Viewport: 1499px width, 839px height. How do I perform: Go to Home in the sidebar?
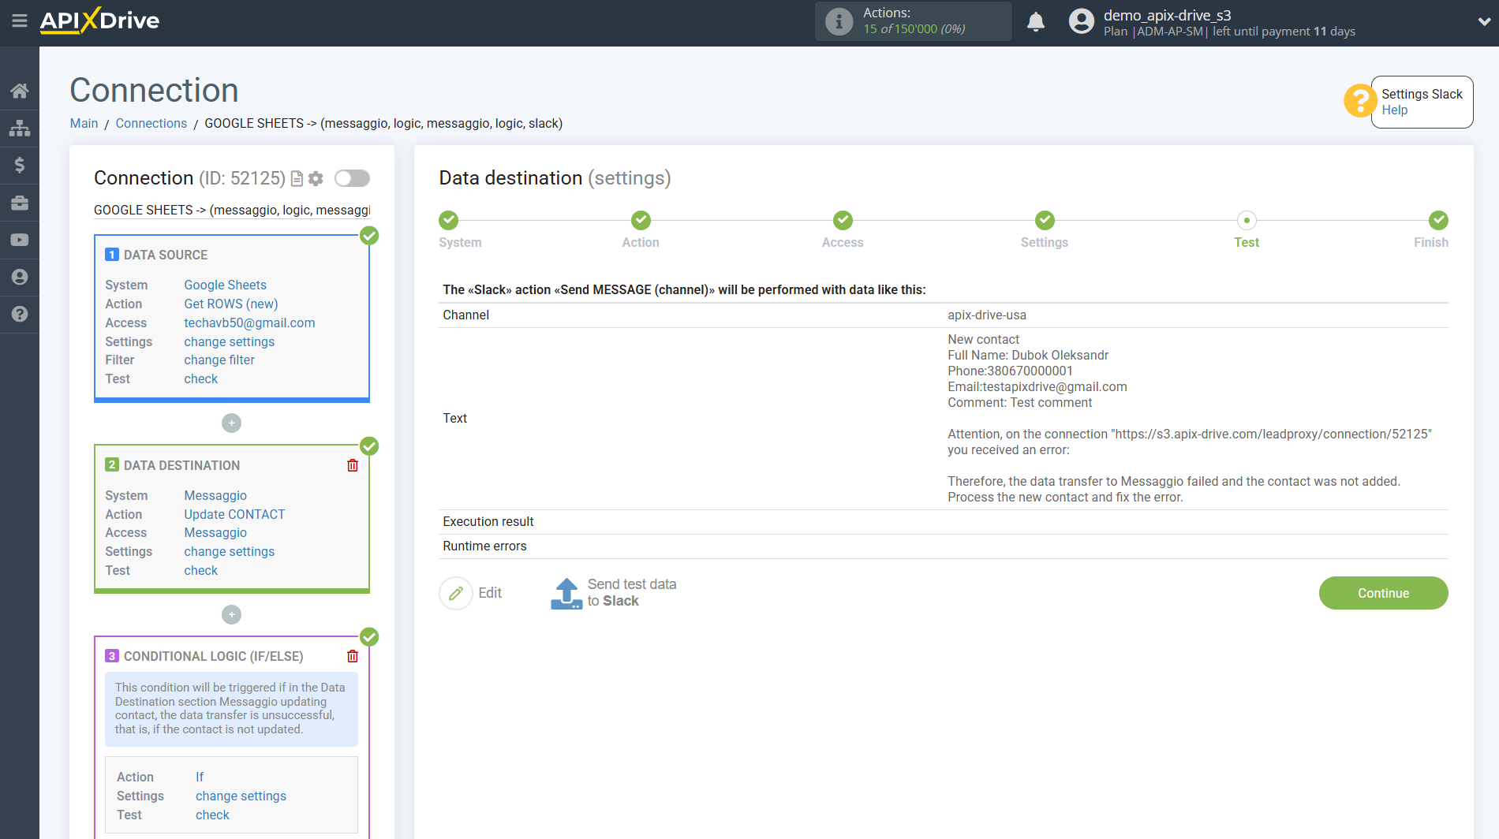point(20,91)
